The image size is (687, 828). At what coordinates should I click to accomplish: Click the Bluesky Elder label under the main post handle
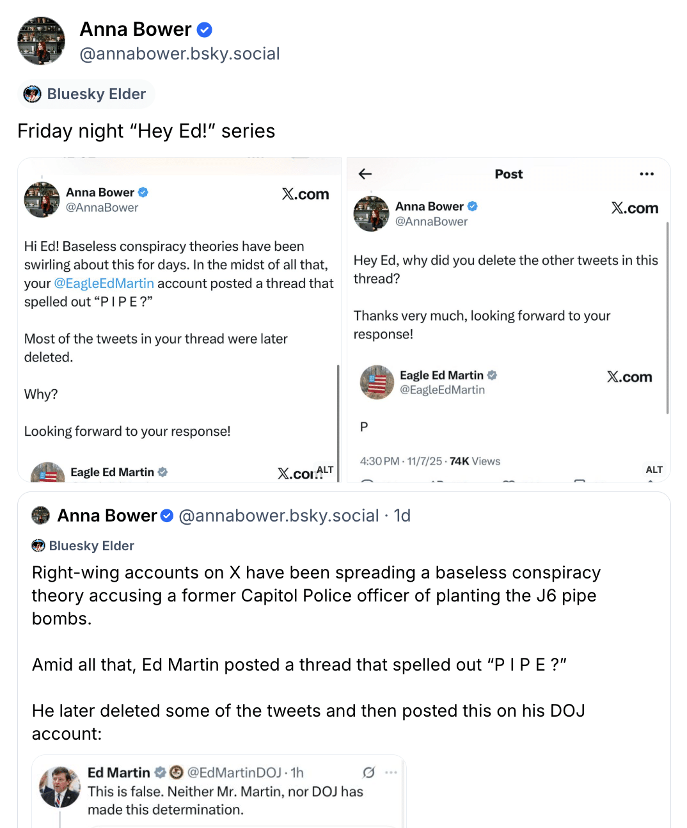(x=86, y=94)
